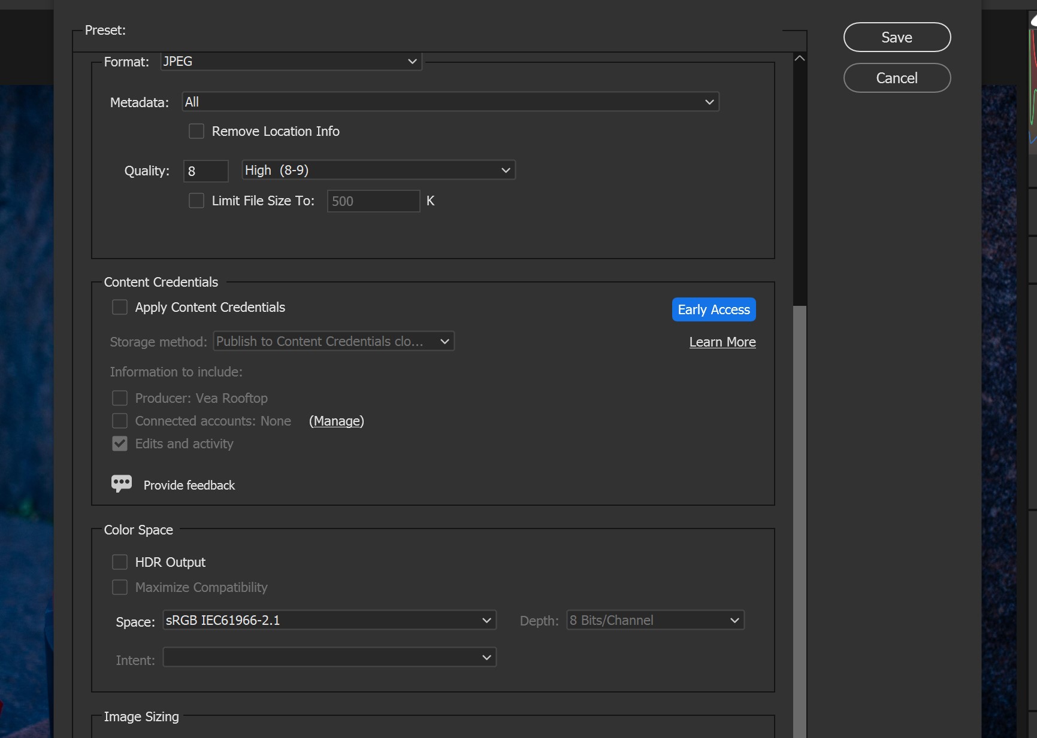
Task: Open the Space sRGB color profile dropdown
Action: point(329,620)
